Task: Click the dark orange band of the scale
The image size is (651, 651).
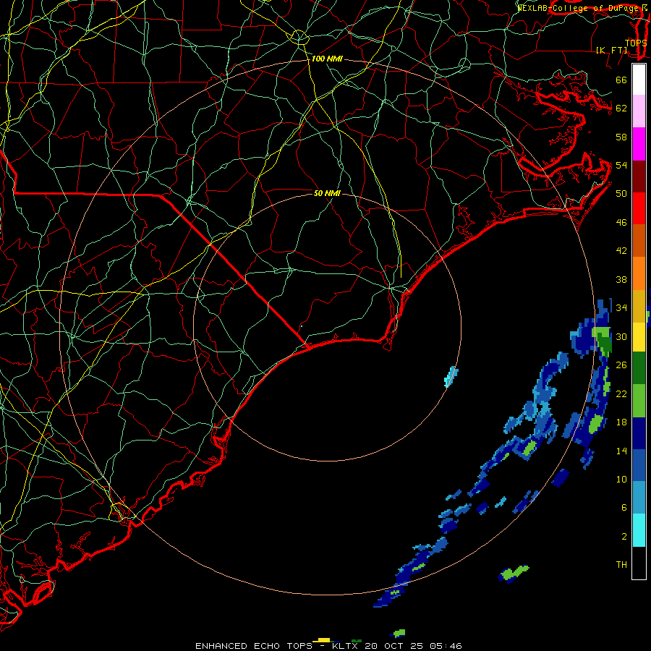Action: point(639,240)
